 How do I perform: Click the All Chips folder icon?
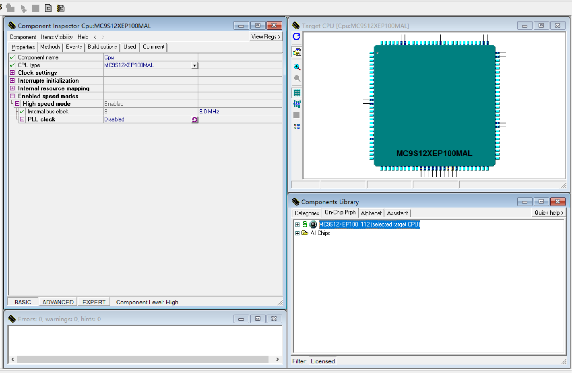point(305,233)
